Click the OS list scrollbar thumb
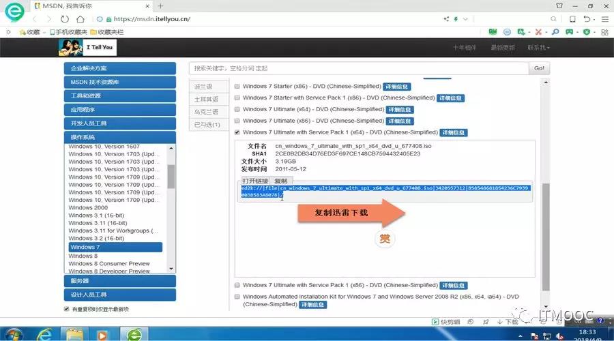 click(171, 177)
